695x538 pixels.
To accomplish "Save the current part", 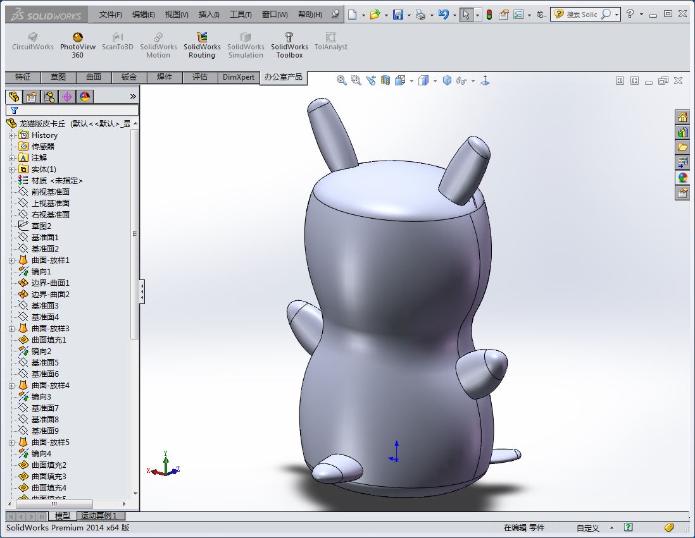I will [x=398, y=15].
